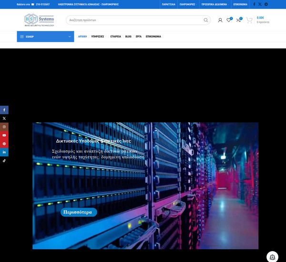Image resolution: width=286 pixels, height=262 pixels.
Task: Open the shopping cart icon
Action: tap(249, 20)
